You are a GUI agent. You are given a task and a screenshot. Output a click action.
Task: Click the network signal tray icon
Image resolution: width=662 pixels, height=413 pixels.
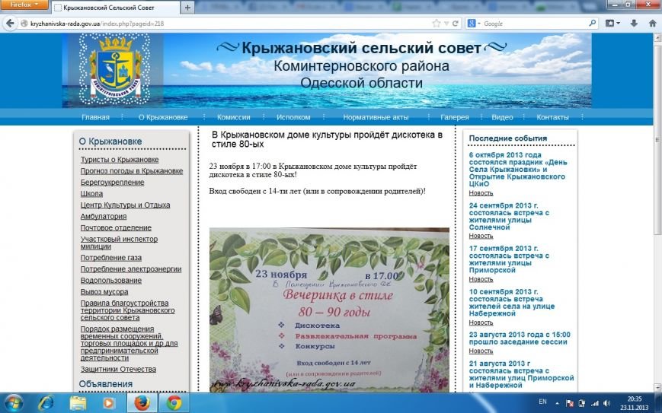point(595,403)
